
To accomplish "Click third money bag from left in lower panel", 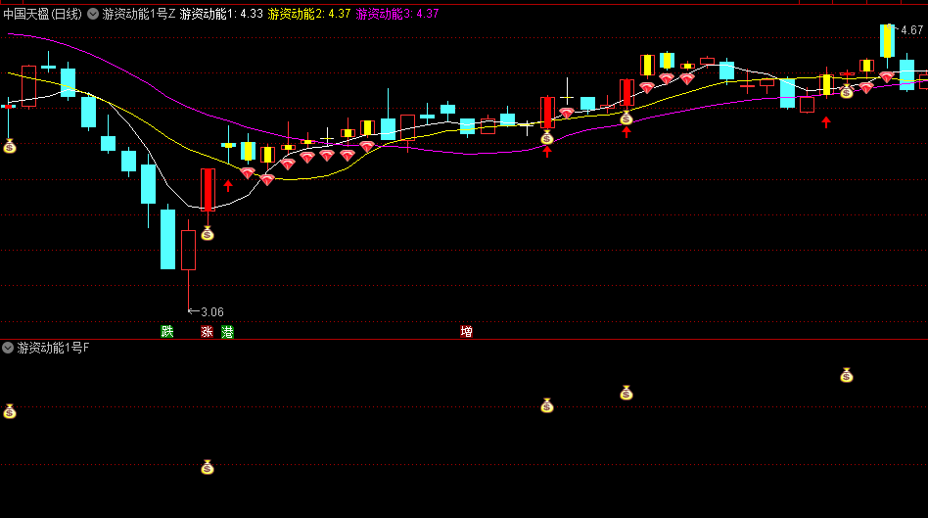I will (x=547, y=405).
